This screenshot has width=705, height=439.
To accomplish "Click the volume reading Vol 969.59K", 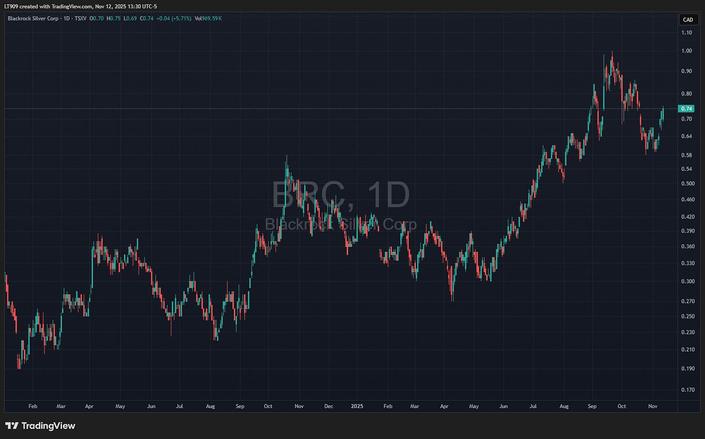I will [208, 18].
